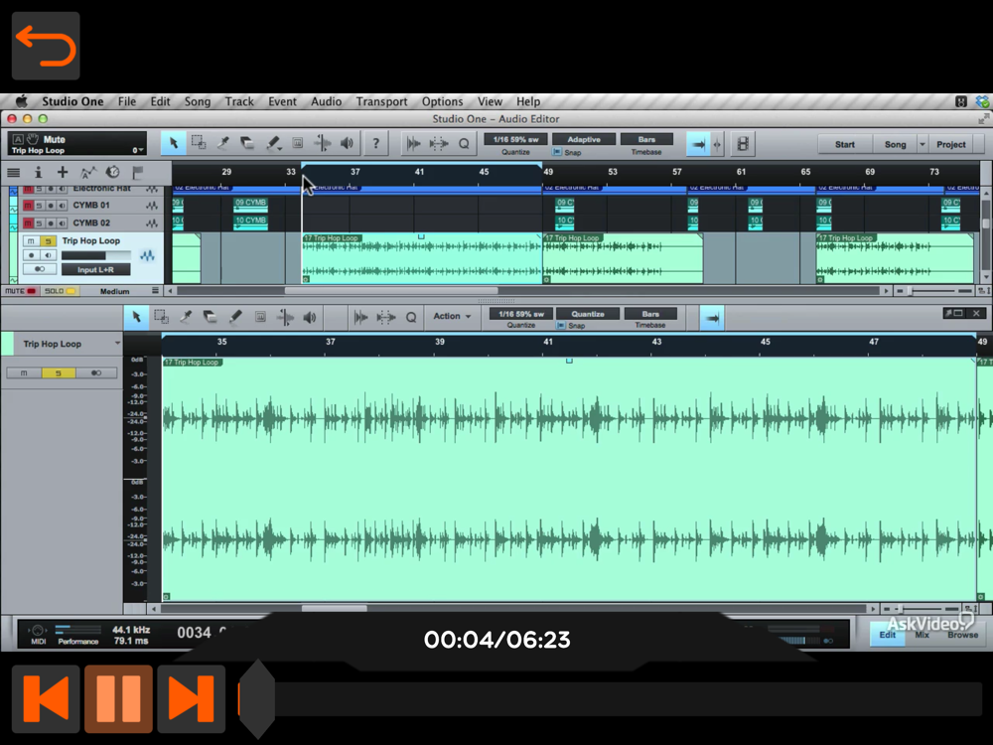Unmute the CYMB 01 track
Viewport: 993px width, 745px height.
[x=27, y=206]
